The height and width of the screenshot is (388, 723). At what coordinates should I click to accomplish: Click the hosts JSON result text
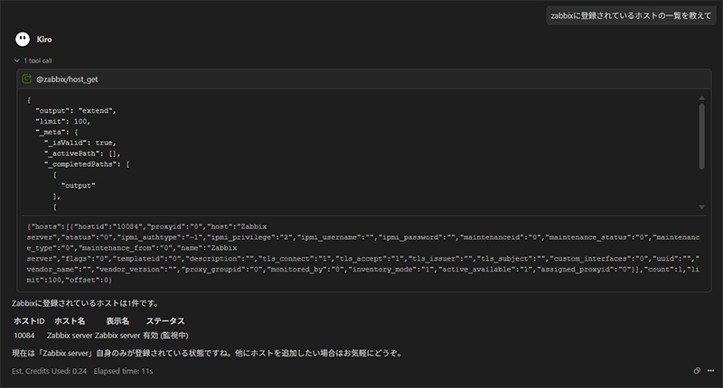[363, 254]
